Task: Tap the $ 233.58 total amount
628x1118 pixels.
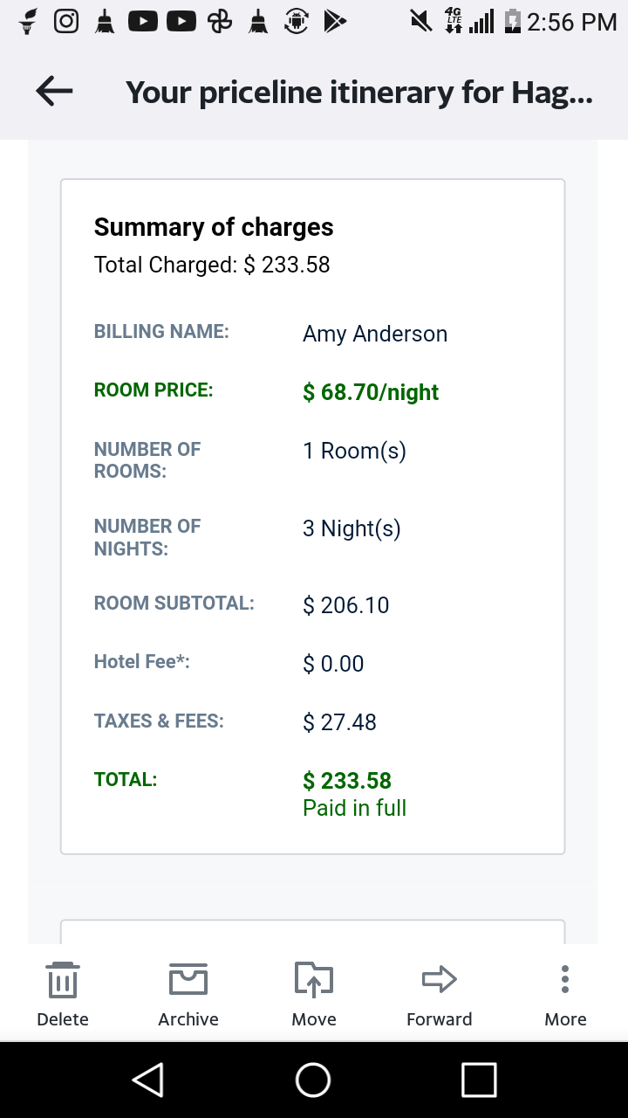Action: tap(347, 780)
